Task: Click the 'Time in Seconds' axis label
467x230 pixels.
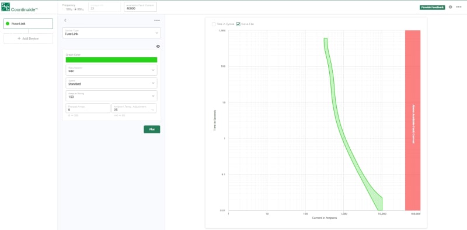Action: tap(215, 121)
